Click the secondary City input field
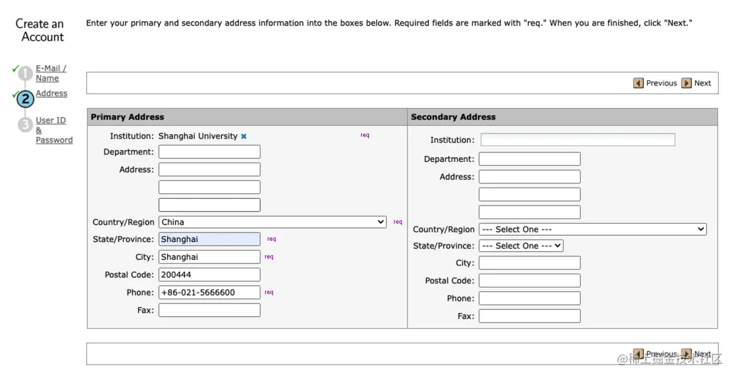This screenshot has width=734, height=377. tap(529, 263)
